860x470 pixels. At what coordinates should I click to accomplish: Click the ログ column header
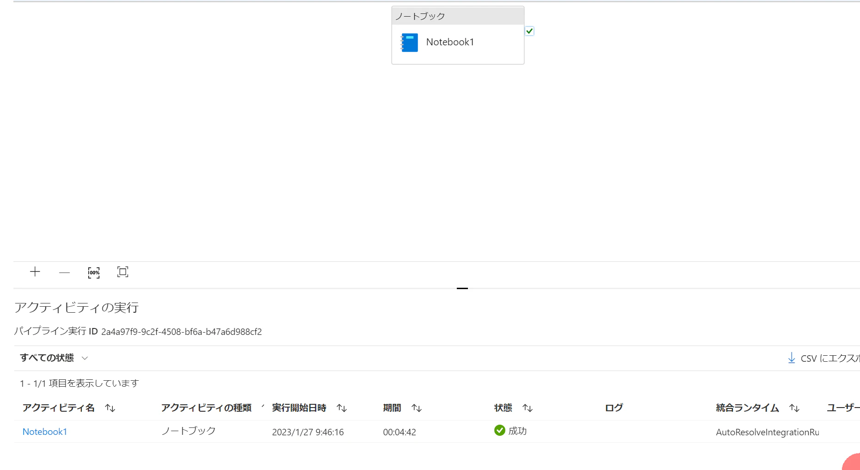614,408
